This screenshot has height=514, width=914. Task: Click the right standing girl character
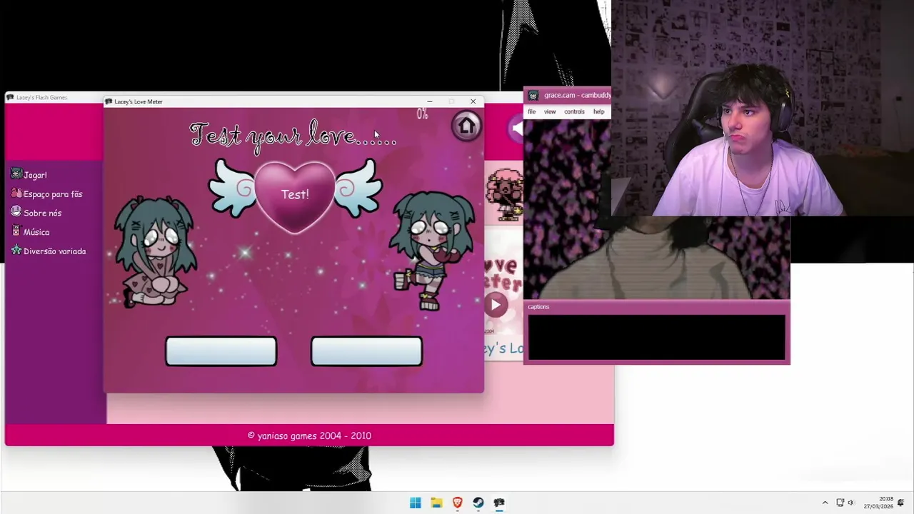[x=431, y=250]
